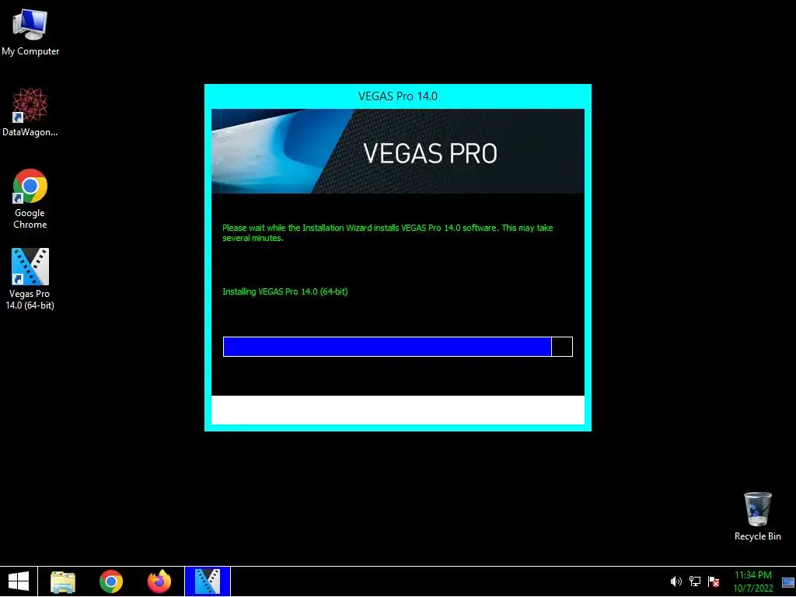Launch Firefox from the taskbar
Viewport: 796px width, 597px height.
[x=159, y=581]
